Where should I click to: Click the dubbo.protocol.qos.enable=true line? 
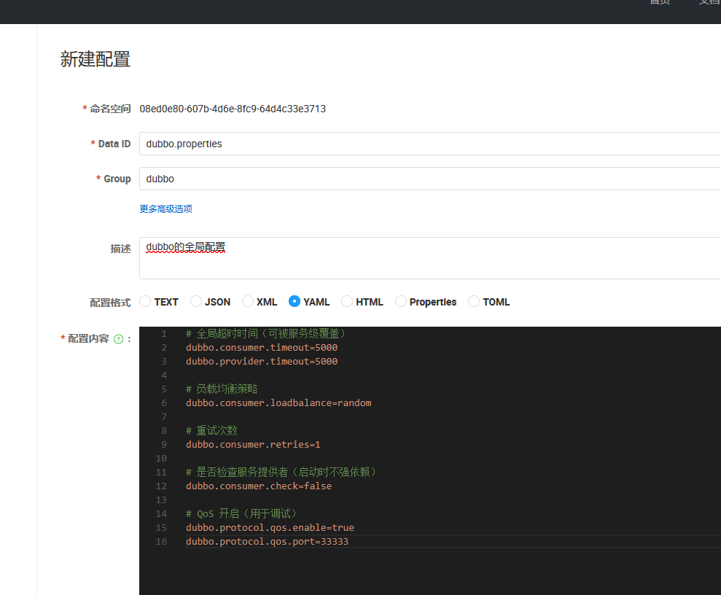(x=270, y=527)
